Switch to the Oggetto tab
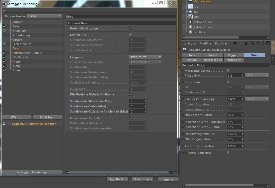The width and height of the screenshot is (275, 188). tap(234, 55)
